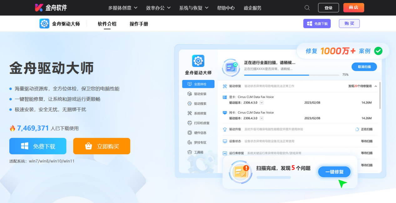This screenshot has height=203, width=396.
Task: Switch to the 操作手册 tab
Action: (x=139, y=24)
